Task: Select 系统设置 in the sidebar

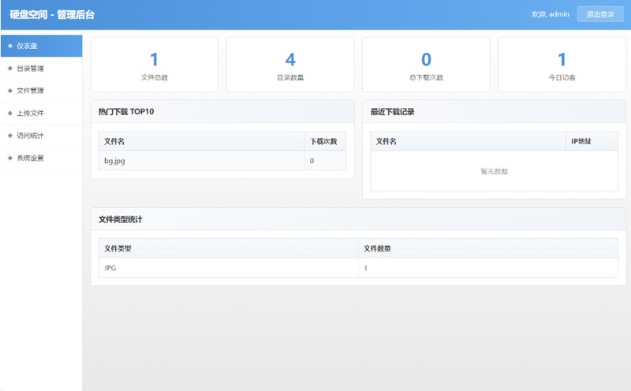Action: click(30, 158)
